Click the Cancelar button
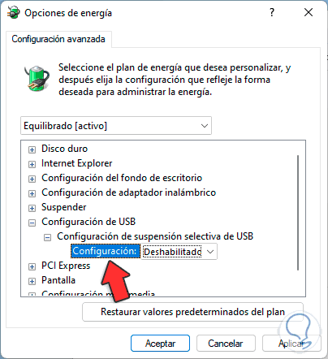Image resolution: width=328 pixels, height=359 pixels. (226, 344)
